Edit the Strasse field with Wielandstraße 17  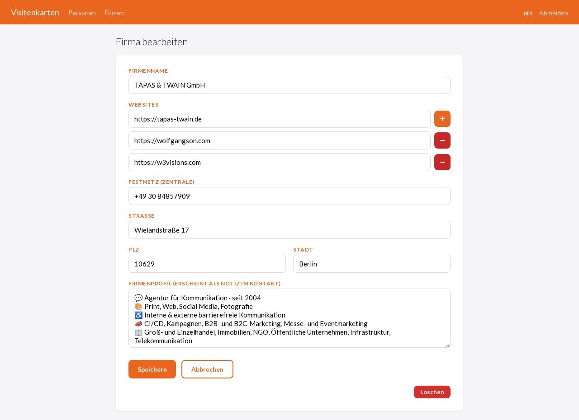pyautogui.click(x=289, y=230)
